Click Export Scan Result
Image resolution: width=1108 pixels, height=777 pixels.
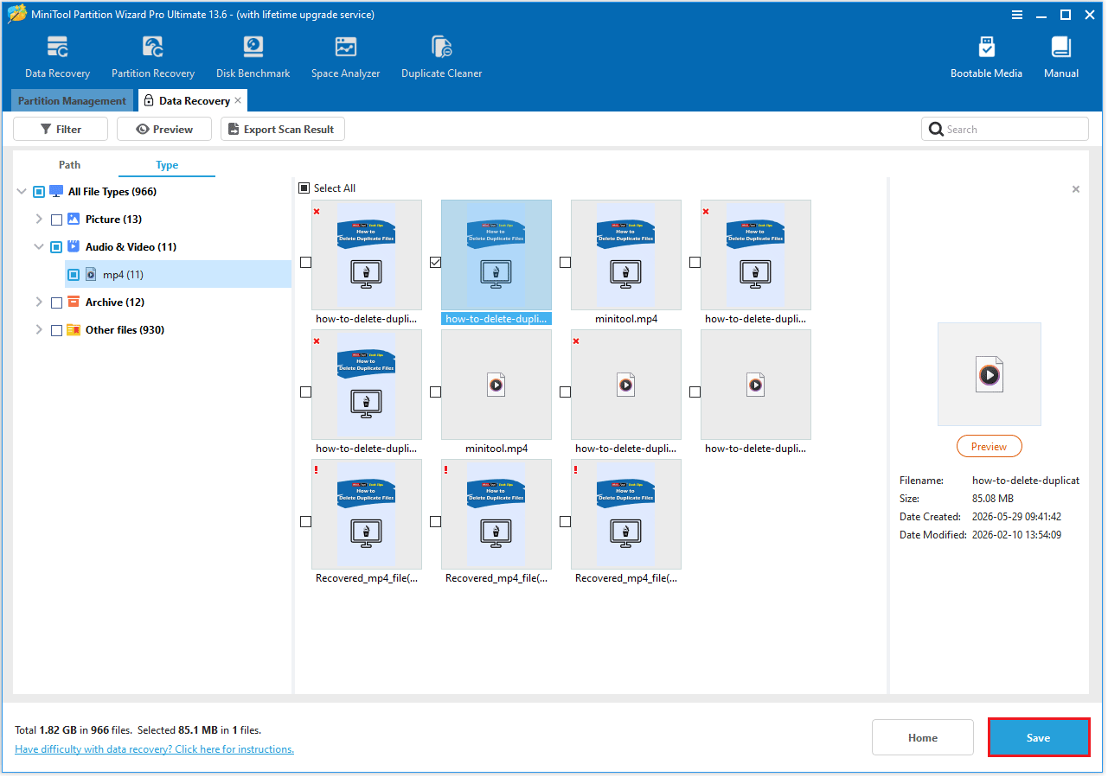283,129
